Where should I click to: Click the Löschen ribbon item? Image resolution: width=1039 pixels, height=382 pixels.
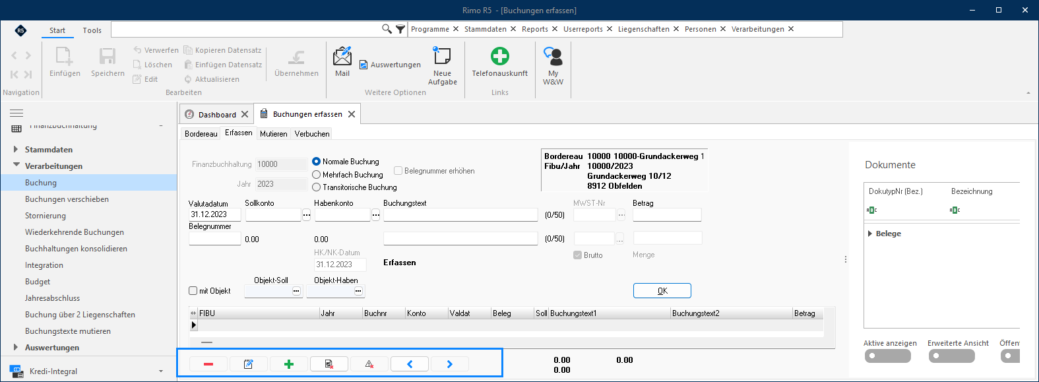pyautogui.click(x=152, y=65)
